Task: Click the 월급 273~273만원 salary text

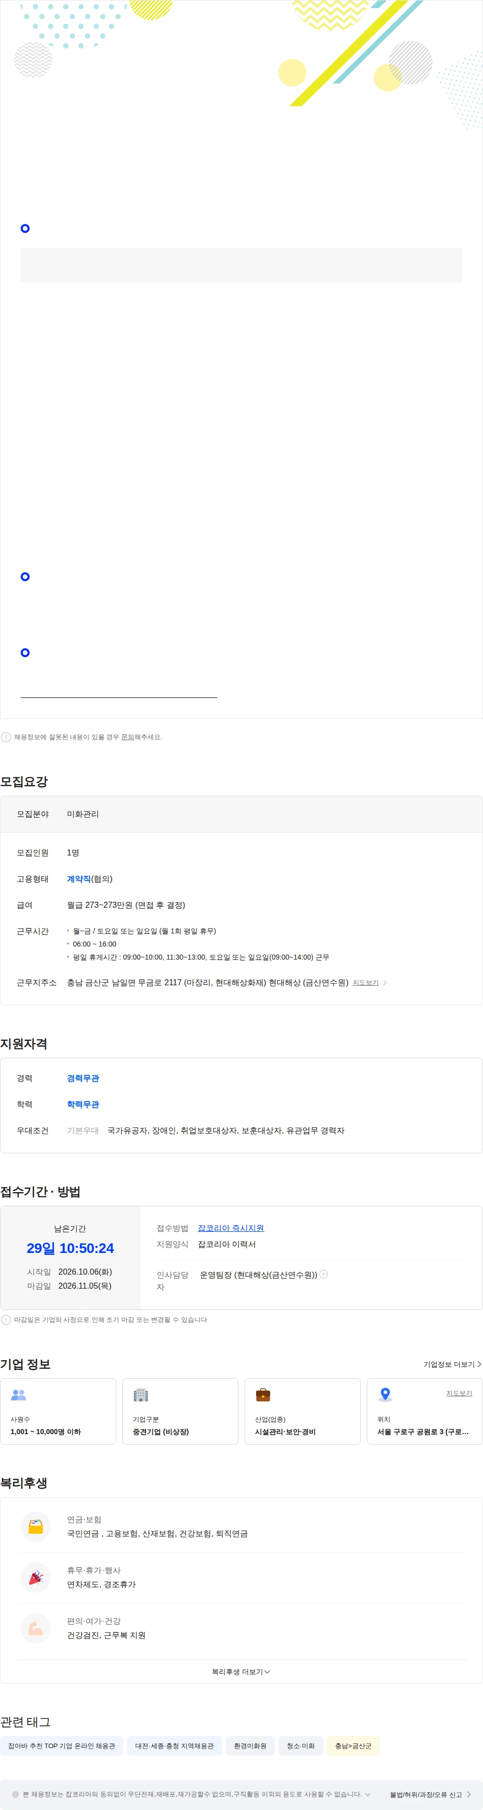Action: click(x=126, y=905)
